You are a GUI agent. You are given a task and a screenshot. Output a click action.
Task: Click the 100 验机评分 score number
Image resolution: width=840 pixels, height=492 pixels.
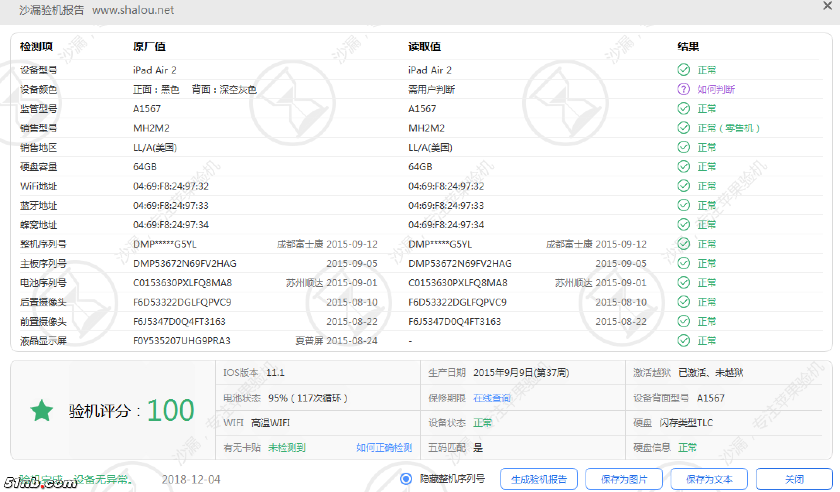171,410
